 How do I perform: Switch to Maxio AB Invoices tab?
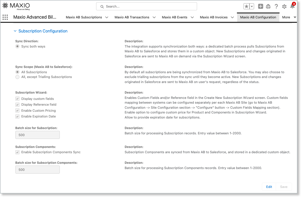[x=213, y=17]
